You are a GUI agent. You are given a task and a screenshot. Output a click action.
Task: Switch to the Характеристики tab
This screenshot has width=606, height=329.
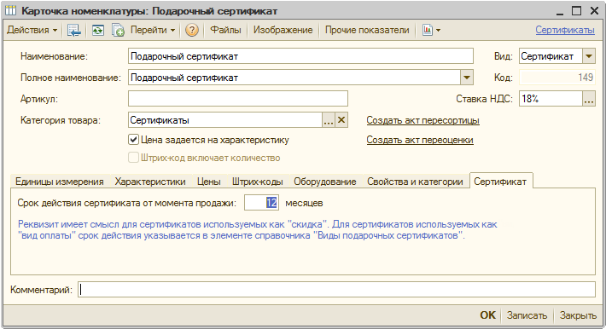coord(150,182)
